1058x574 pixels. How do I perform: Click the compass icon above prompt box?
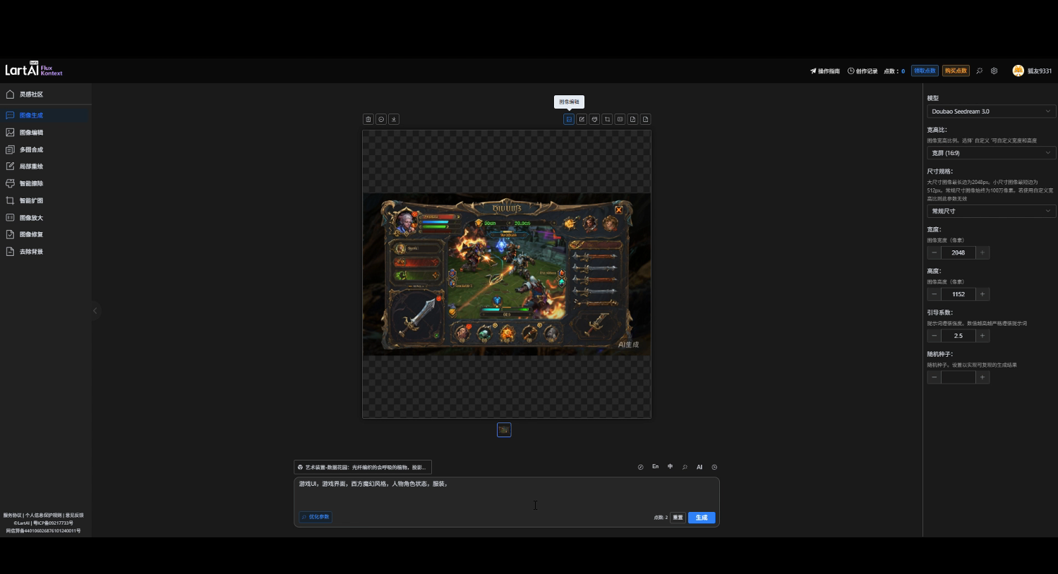pyautogui.click(x=640, y=467)
